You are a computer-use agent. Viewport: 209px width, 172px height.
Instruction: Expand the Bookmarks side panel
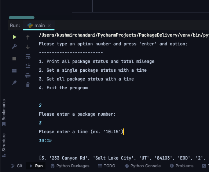coord(4,113)
